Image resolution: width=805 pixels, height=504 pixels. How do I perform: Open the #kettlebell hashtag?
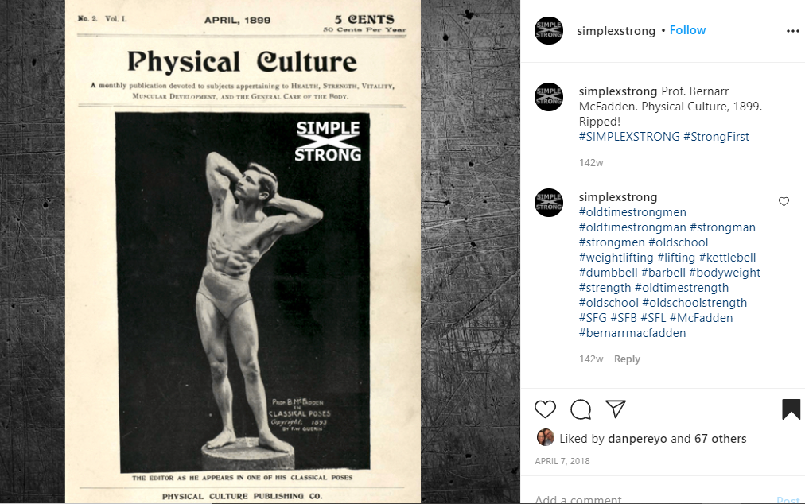pos(728,258)
